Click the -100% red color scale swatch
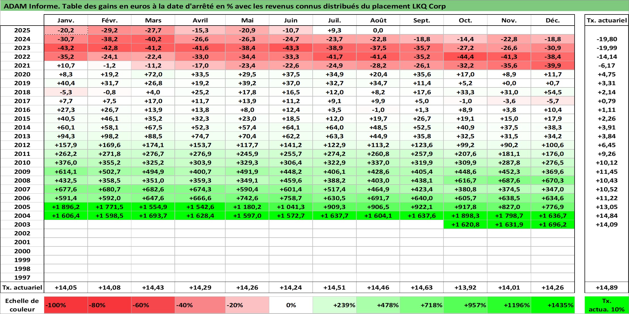 click(x=66, y=305)
